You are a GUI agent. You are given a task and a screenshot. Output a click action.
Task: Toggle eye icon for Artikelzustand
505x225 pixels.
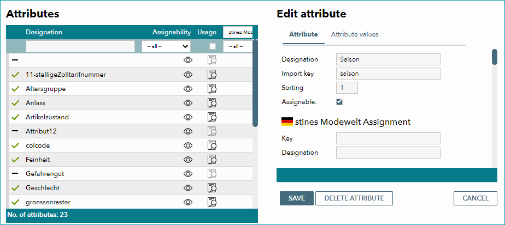click(x=188, y=117)
